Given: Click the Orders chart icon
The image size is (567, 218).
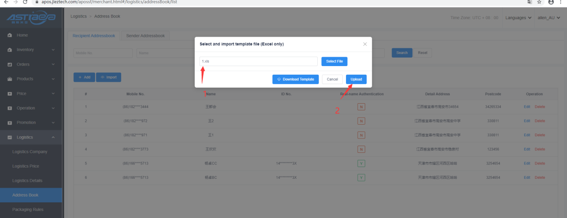Looking at the screenshot, I should click(10, 64).
